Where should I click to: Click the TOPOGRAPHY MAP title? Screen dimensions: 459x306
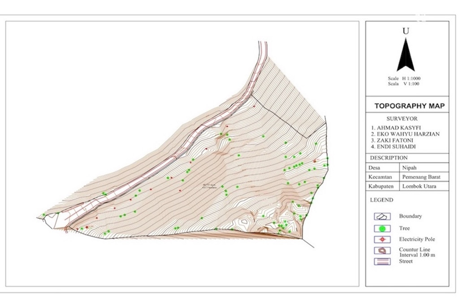(x=409, y=106)
